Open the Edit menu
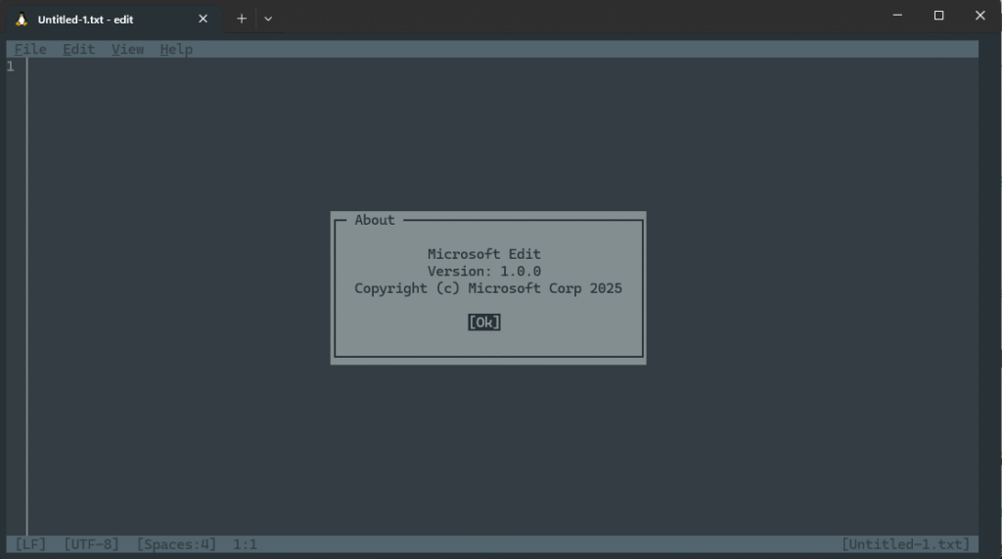The image size is (1002, 559). point(78,49)
